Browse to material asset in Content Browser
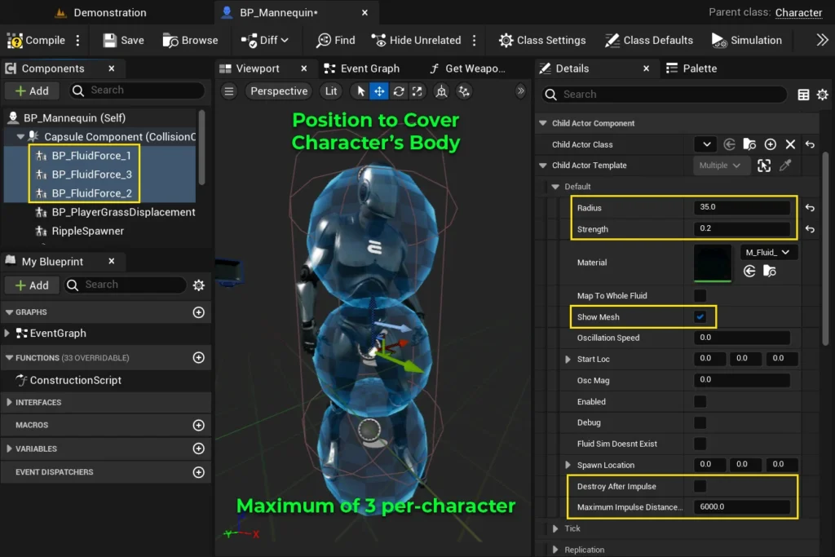835x557 pixels. [x=769, y=271]
